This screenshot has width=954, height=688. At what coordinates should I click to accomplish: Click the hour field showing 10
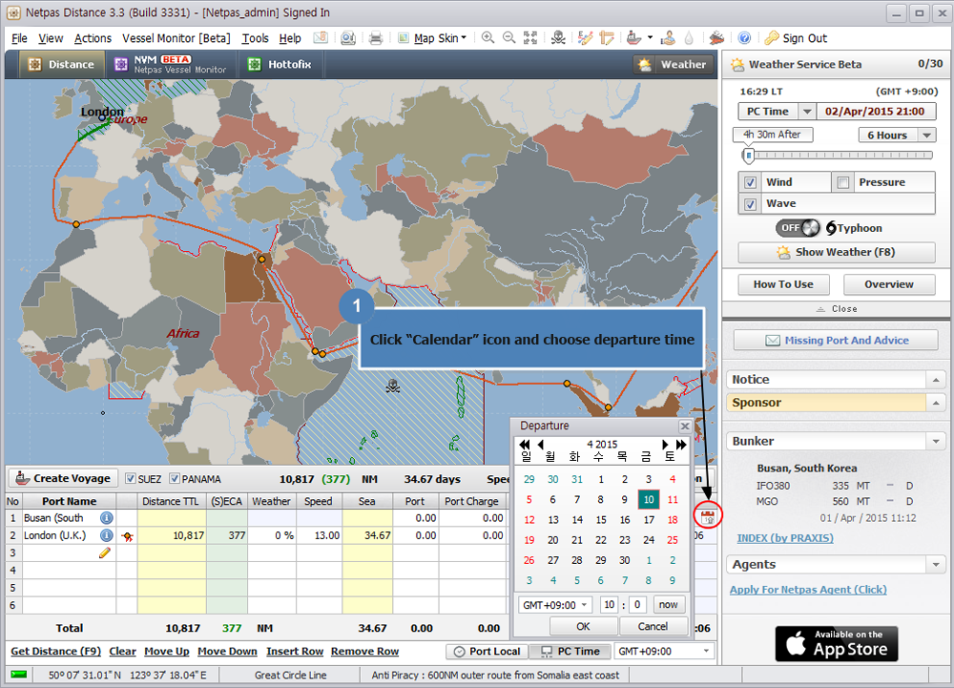click(x=609, y=605)
